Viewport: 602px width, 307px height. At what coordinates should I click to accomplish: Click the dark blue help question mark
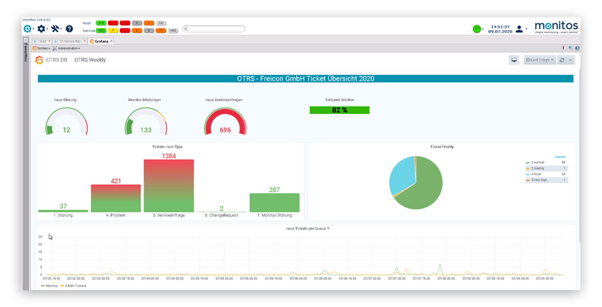[69, 29]
